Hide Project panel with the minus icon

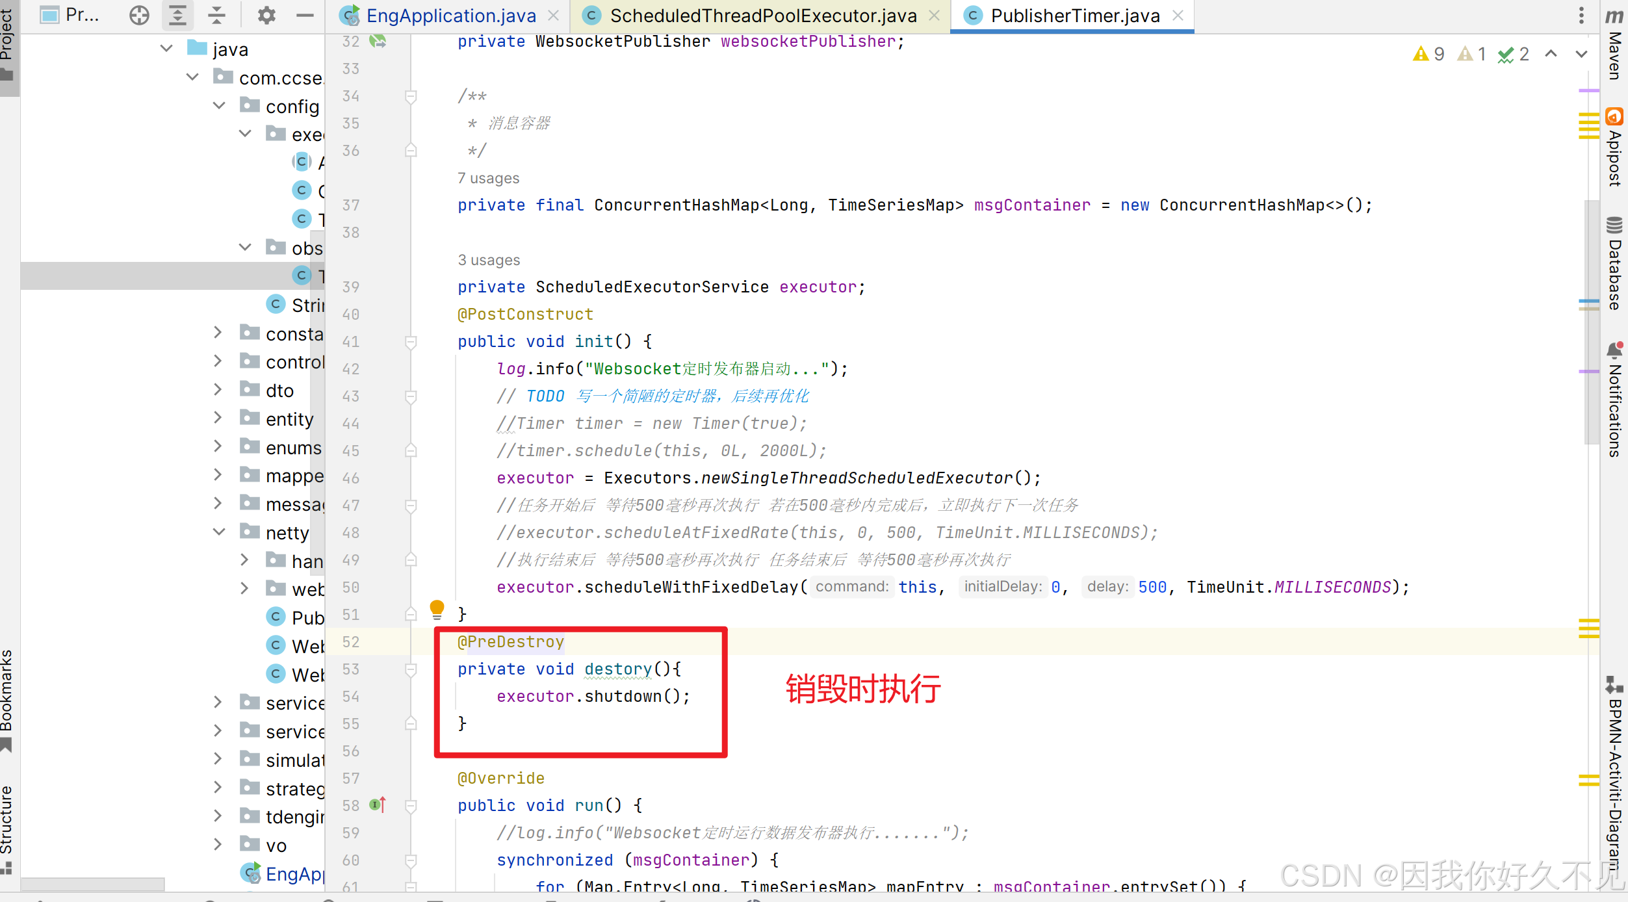click(x=304, y=15)
